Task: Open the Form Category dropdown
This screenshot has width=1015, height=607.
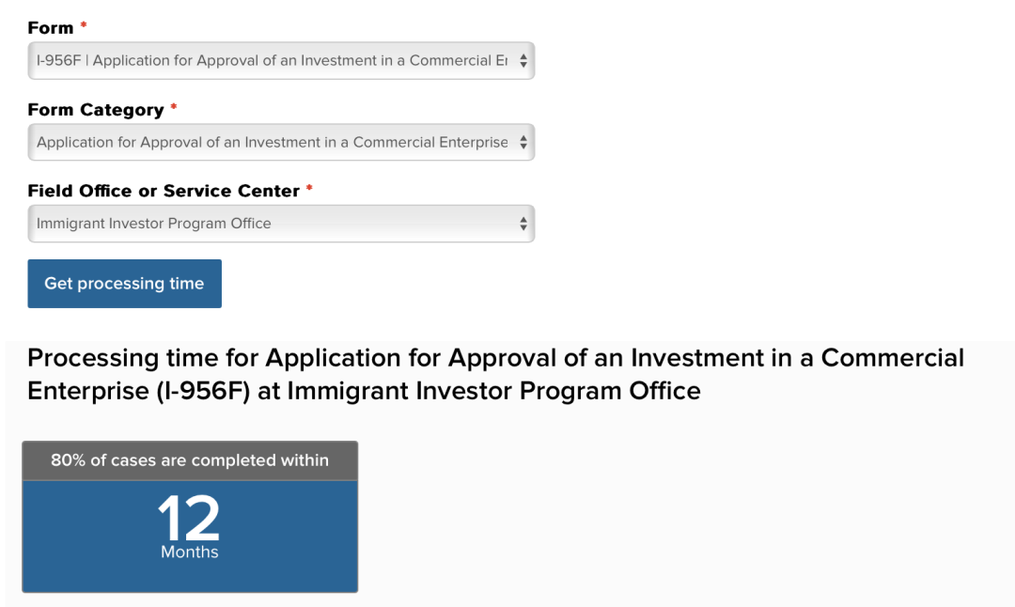Action: [x=281, y=143]
